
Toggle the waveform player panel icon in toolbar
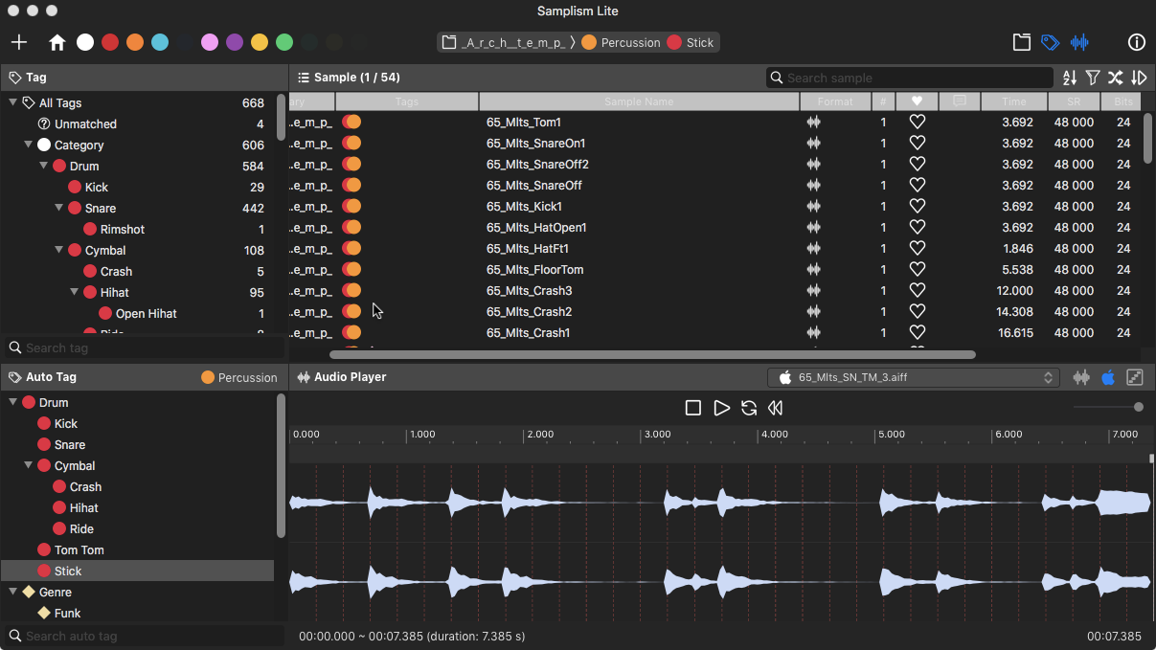(1079, 42)
